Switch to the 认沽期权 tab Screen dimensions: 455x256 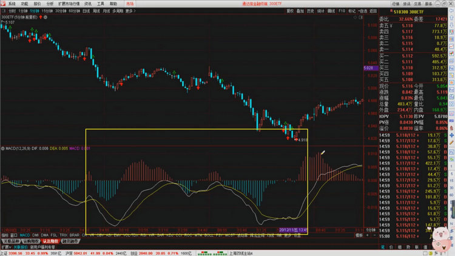[x=50, y=240]
